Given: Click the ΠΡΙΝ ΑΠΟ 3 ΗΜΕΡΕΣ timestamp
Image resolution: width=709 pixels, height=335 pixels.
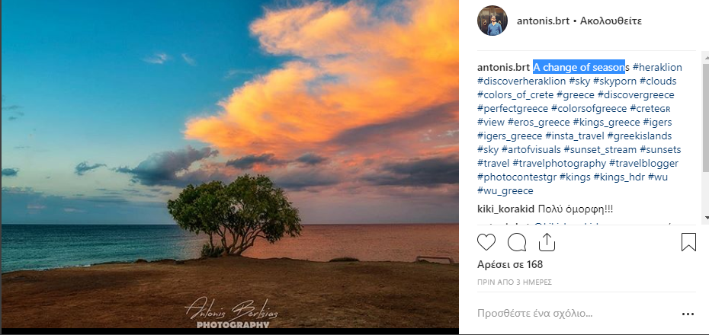Looking at the screenshot, I should pyautogui.click(x=514, y=282).
